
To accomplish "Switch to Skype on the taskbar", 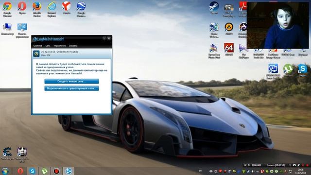I will click(x=33, y=171).
